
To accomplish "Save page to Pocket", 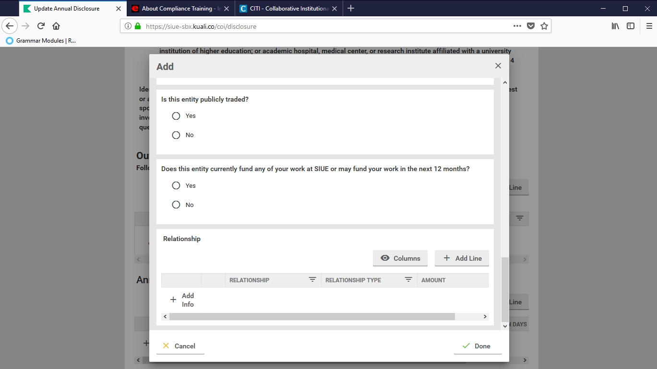I will (530, 26).
